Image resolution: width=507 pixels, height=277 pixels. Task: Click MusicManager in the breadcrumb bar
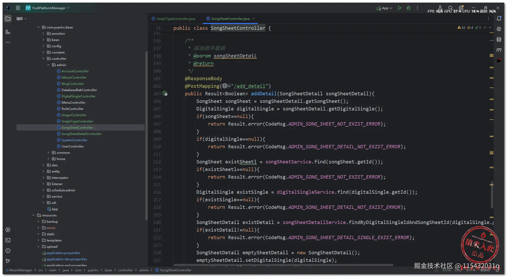pyautogui.click(x=21, y=270)
